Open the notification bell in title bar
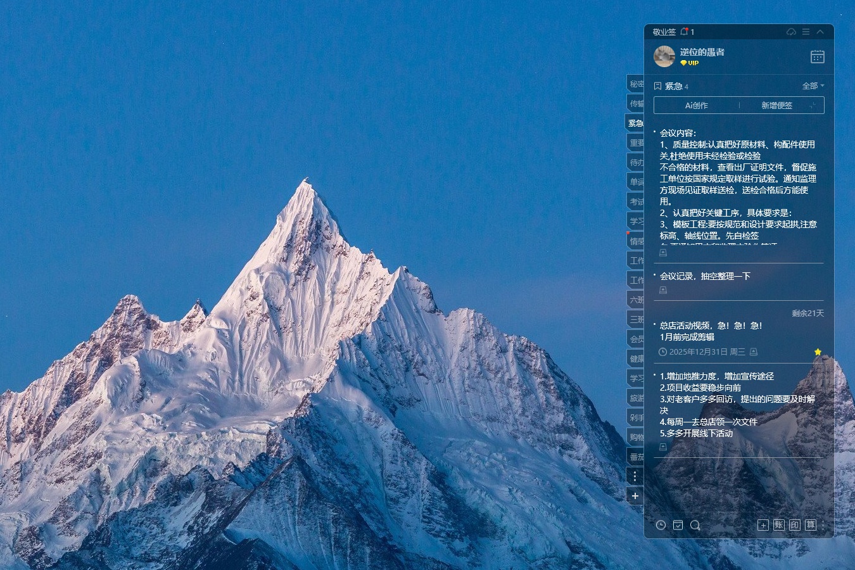 684,32
